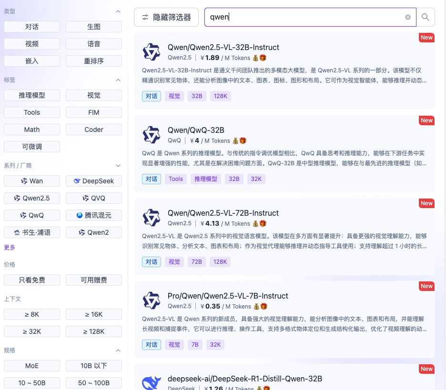The image size is (446, 390).
Task: Toggle the 重排序 type filter
Action: coord(94,61)
